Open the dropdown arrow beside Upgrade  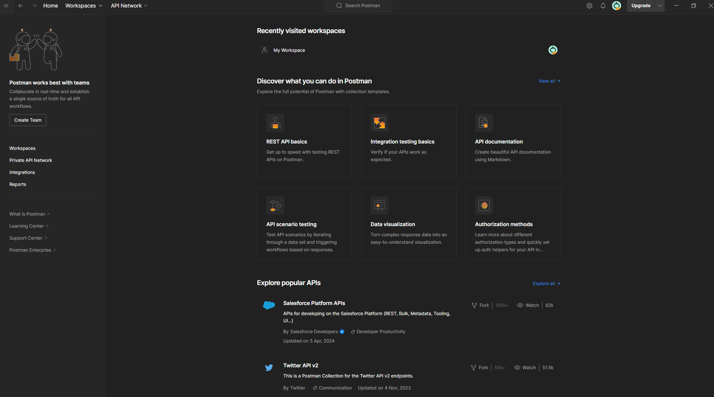[x=660, y=6]
